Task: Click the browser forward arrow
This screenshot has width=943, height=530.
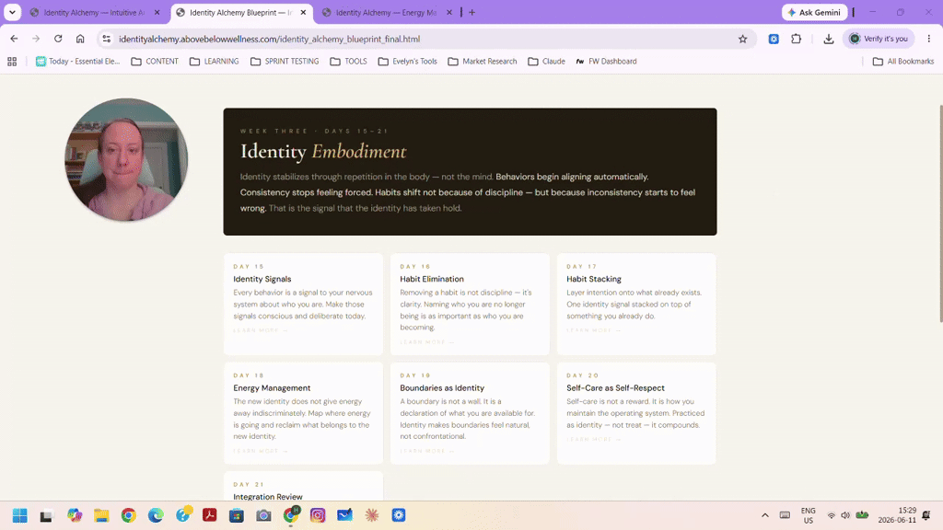Action: click(36, 39)
